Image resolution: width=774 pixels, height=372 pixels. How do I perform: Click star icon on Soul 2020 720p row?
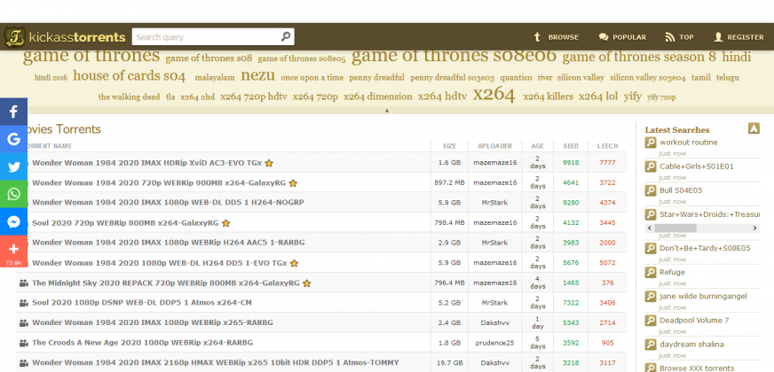point(226,223)
